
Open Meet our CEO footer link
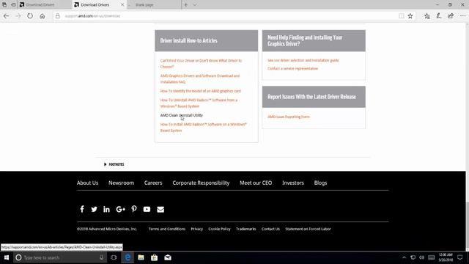coord(256,183)
